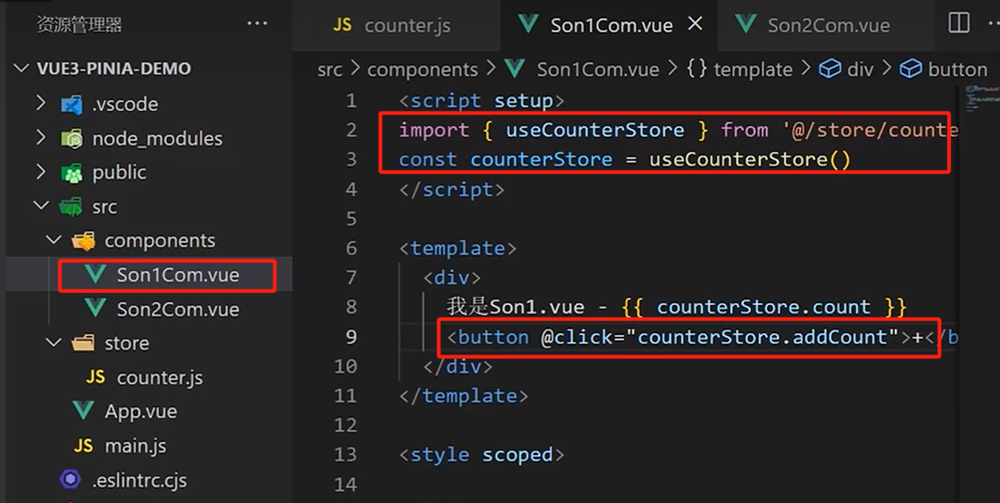Click the JS icon beside main.js

coord(83,446)
